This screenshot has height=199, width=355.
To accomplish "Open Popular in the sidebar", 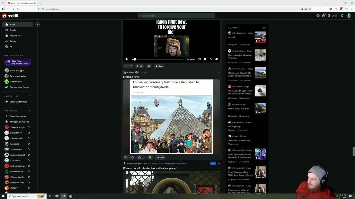I will point(18,30).
